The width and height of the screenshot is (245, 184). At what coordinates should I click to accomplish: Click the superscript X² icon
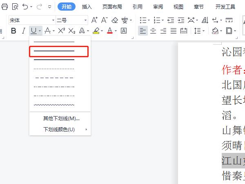[x=62, y=31]
